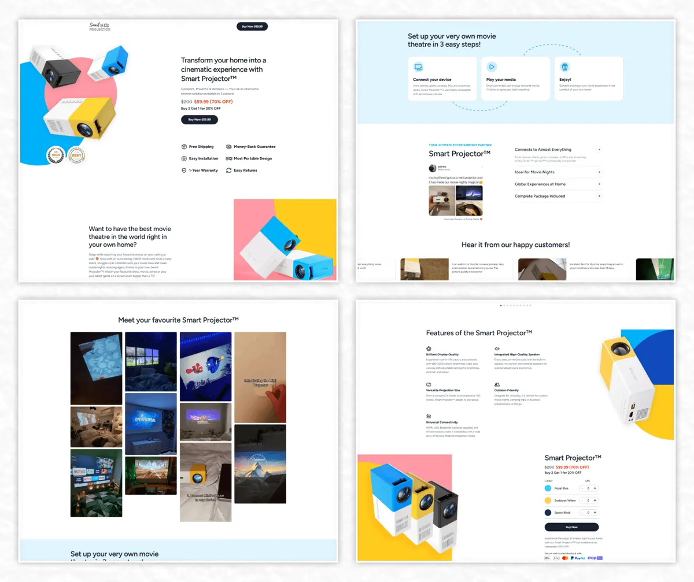Image resolution: width=694 pixels, height=582 pixels.
Task: Click the Smart Projector logo in header
Action: [x=99, y=26]
